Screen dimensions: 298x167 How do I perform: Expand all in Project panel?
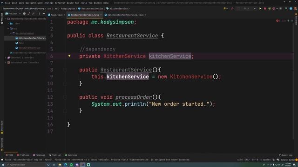(29, 13)
